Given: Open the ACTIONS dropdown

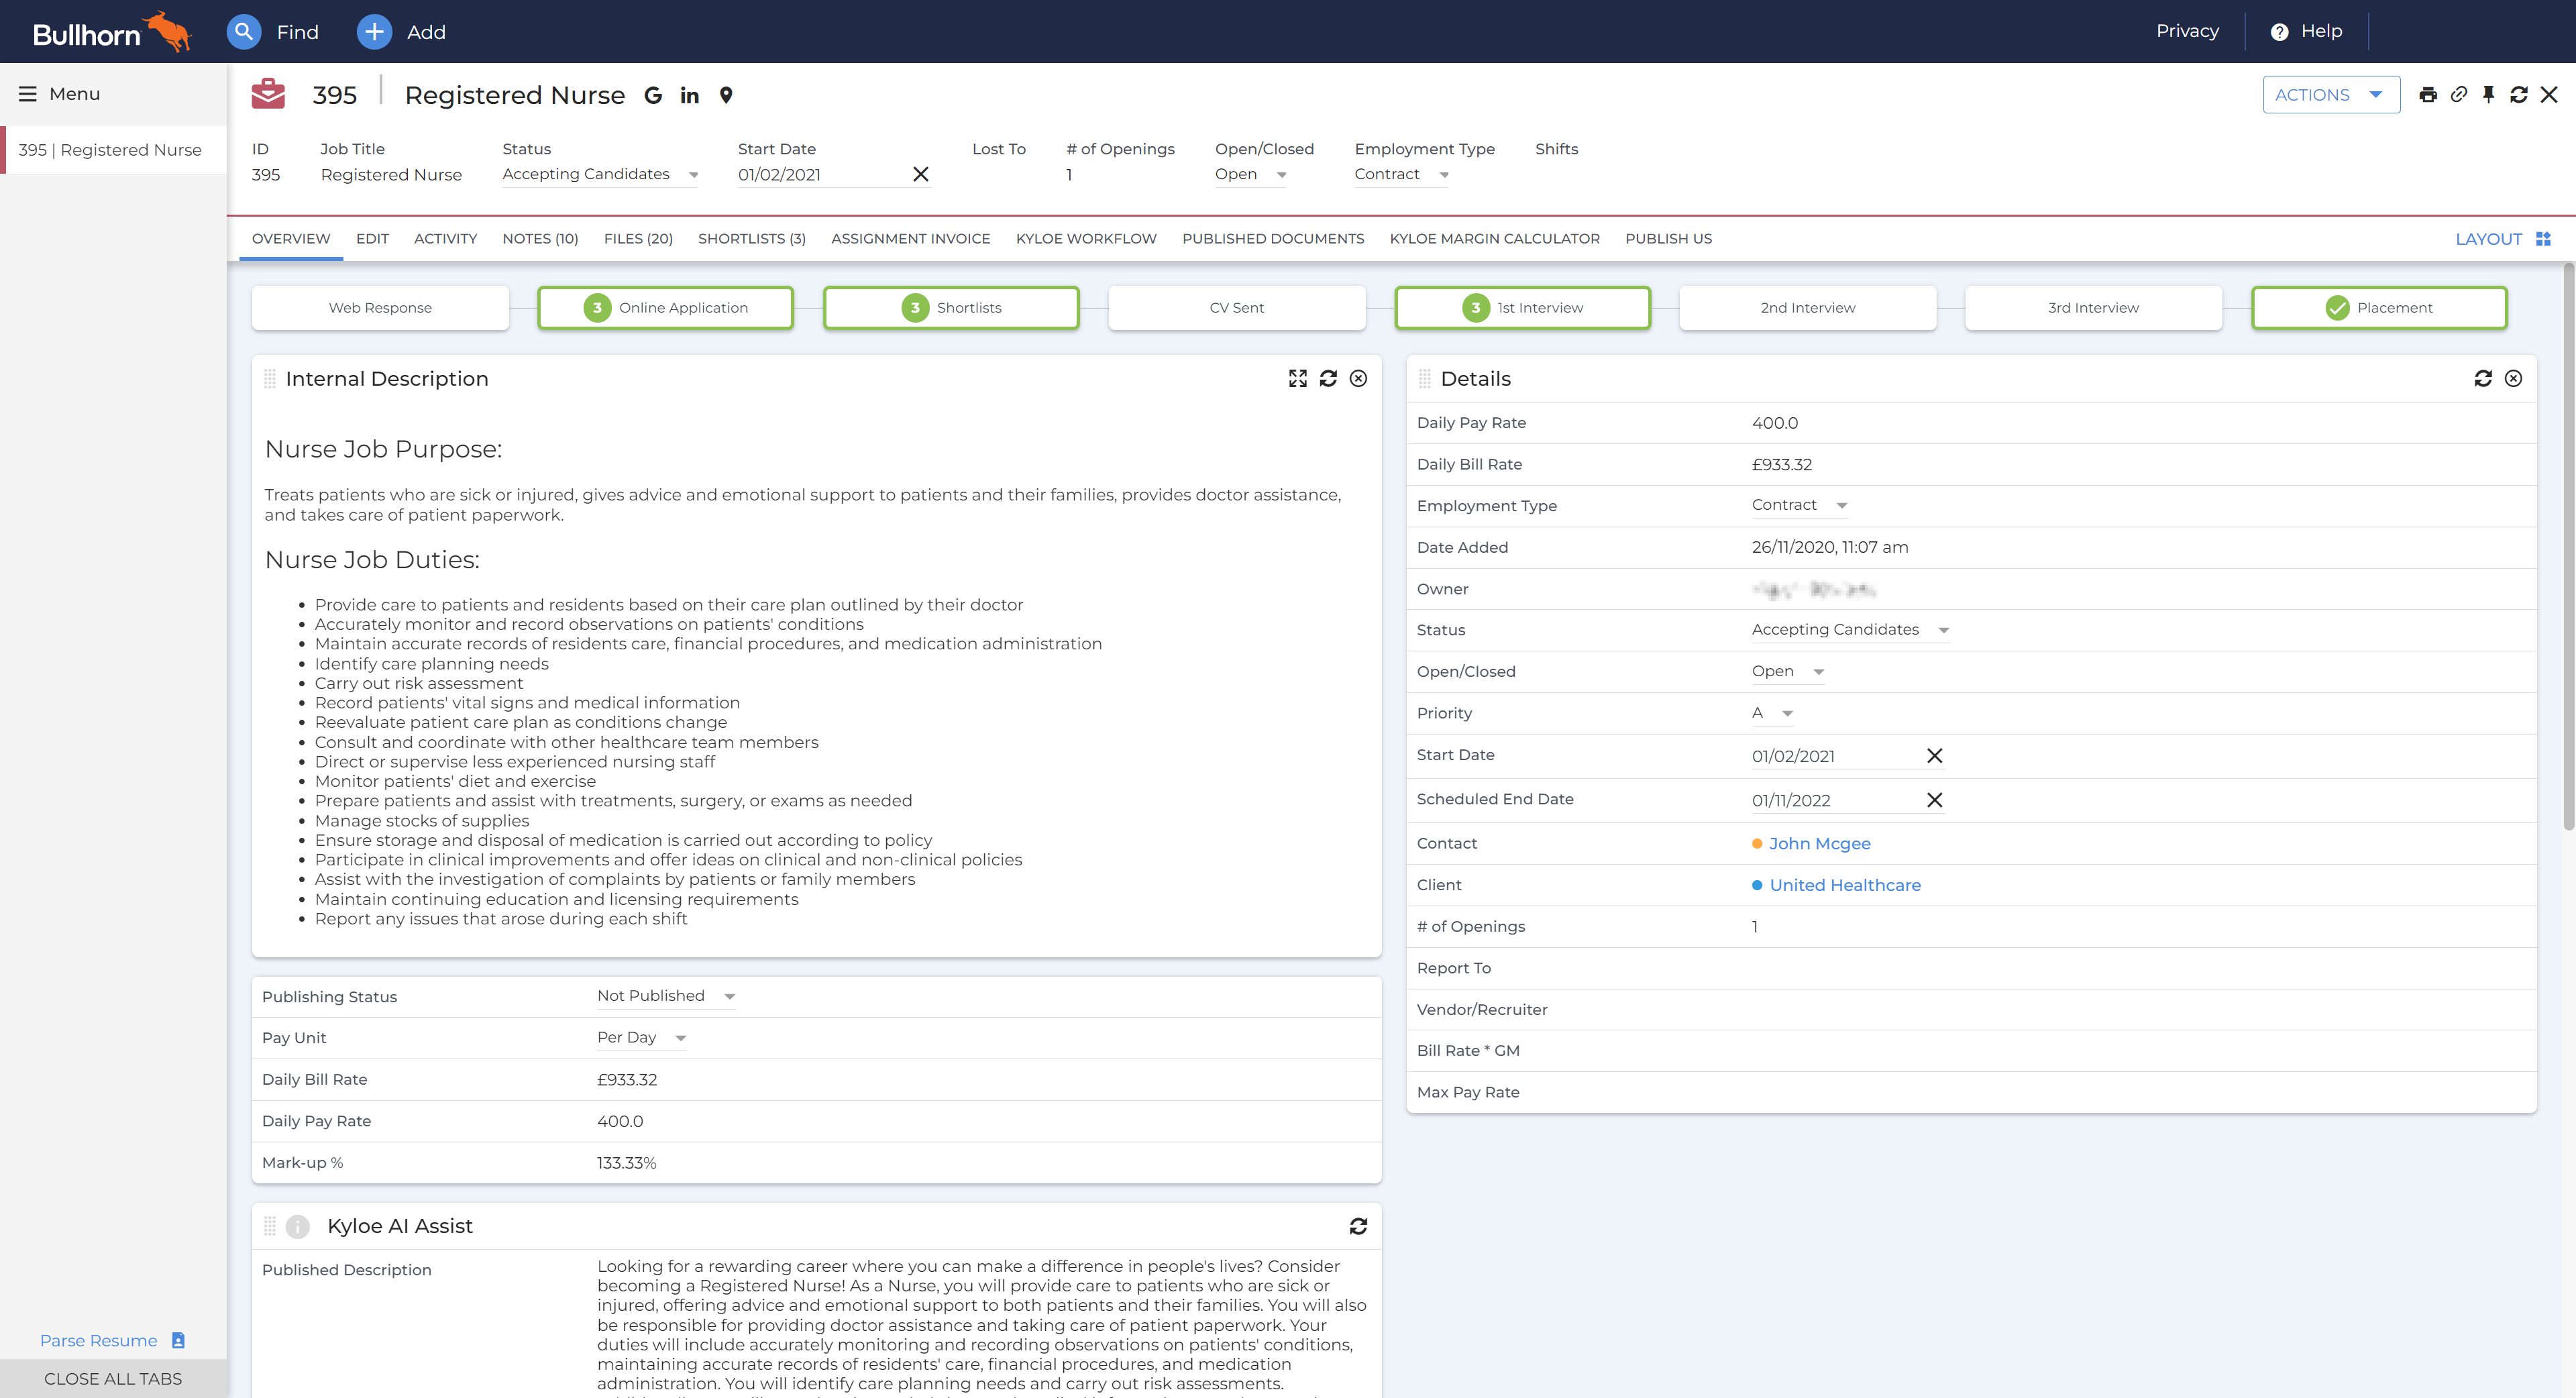Looking at the screenshot, I should [x=2331, y=95].
